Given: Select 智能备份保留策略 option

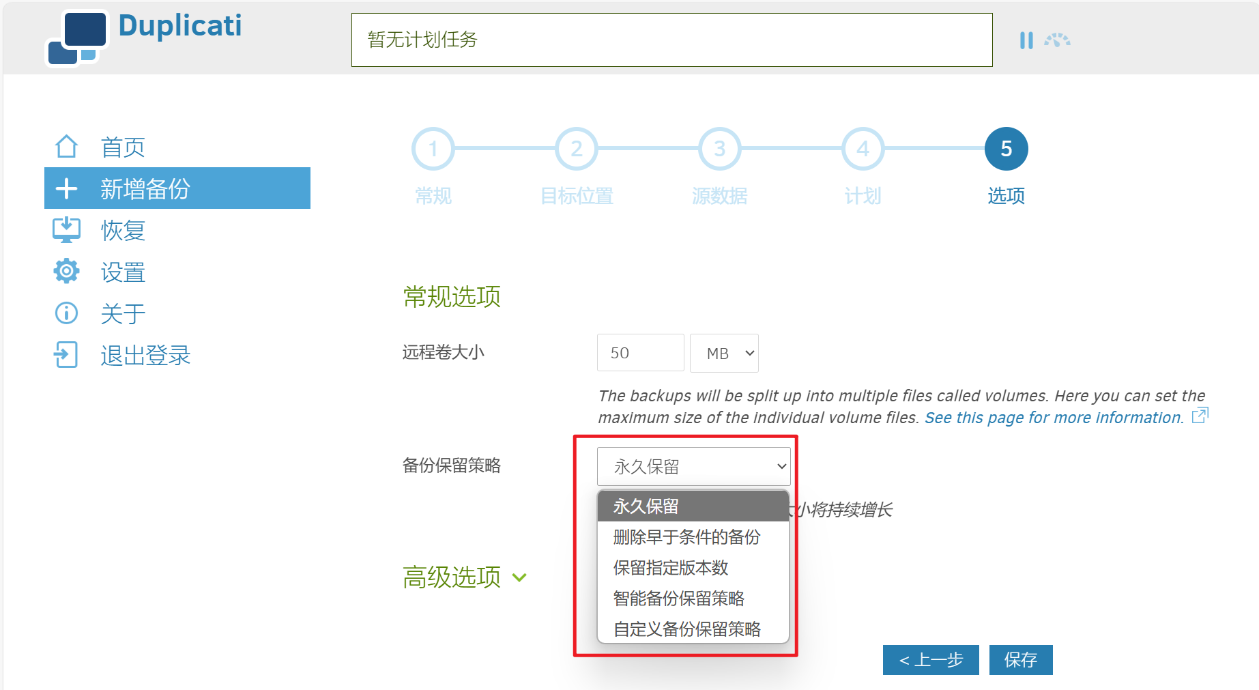Looking at the screenshot, I should (x=680, y=599).
